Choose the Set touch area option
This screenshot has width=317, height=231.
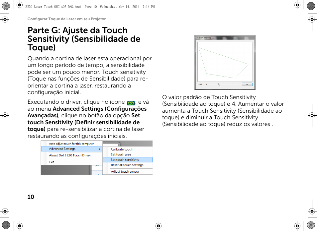click(x=121, y=154)
